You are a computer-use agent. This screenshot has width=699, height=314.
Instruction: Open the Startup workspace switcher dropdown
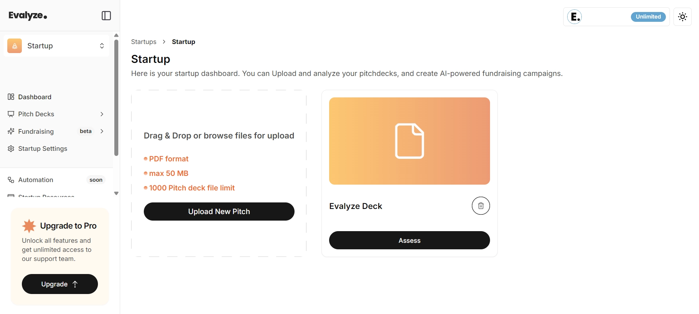(x=56, y=46)
